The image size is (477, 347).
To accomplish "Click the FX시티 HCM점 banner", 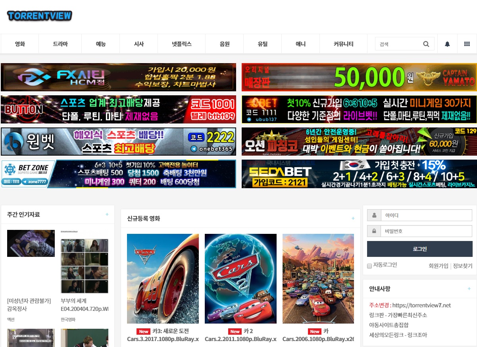I will point(118,77).
